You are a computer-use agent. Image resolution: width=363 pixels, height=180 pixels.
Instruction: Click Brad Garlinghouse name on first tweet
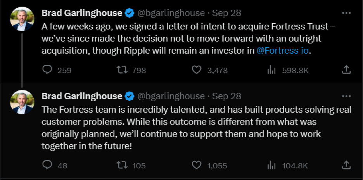(81, 13)
